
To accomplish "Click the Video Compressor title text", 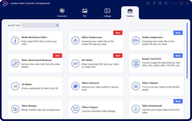I will (x=92, y=37).
